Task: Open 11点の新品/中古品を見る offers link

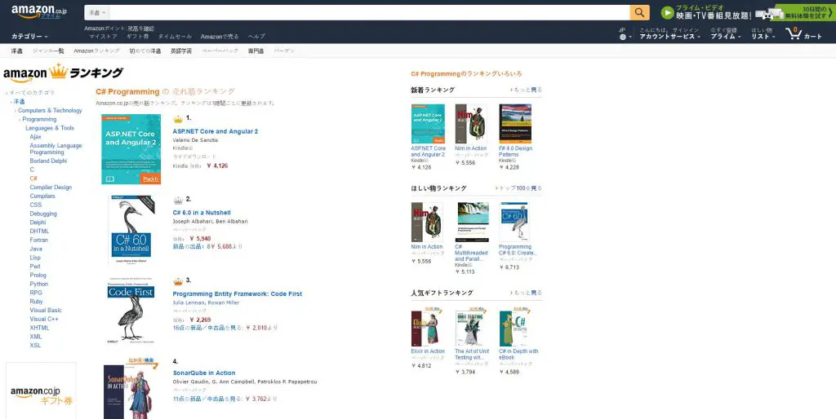Action: tap(208, 399)
